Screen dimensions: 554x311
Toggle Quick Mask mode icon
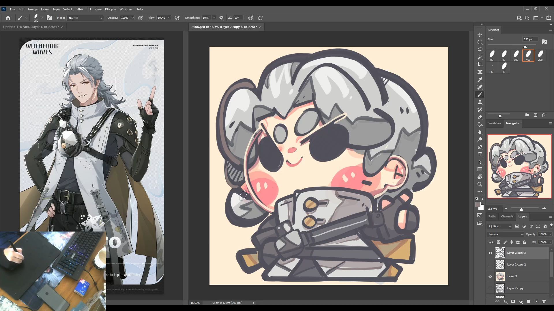(480, 215)
